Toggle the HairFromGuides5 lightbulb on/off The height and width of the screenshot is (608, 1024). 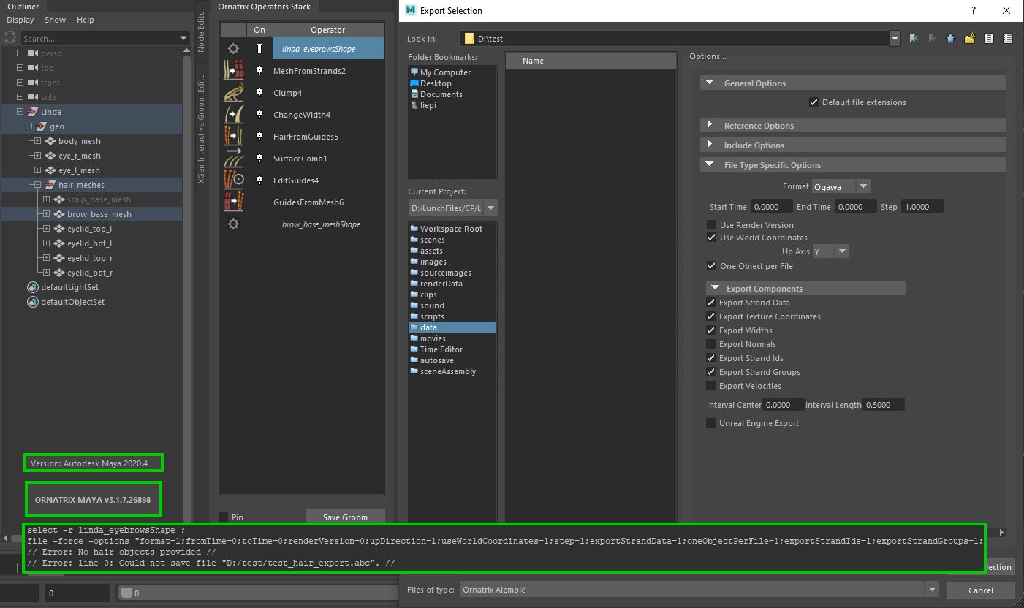tap(259, 137)
